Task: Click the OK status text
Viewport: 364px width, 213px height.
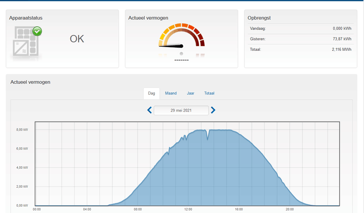Action: click(77, 39)
